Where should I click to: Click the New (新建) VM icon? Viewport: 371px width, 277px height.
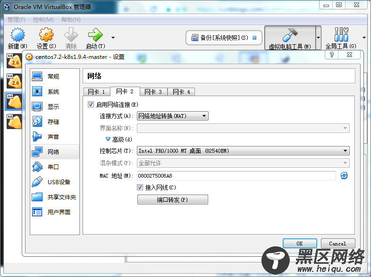[x=17, y=34]
